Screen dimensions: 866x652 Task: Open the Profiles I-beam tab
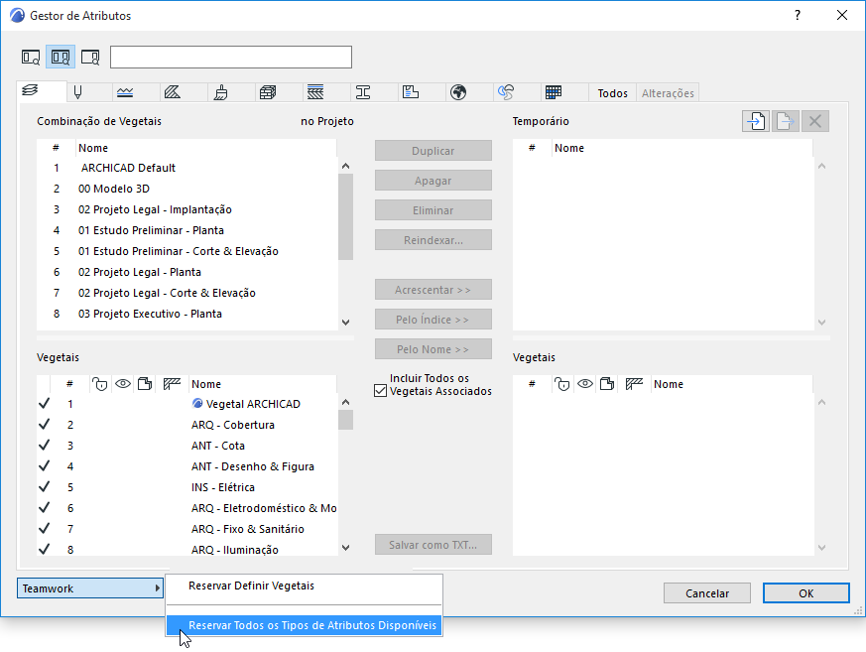[363, 92]
